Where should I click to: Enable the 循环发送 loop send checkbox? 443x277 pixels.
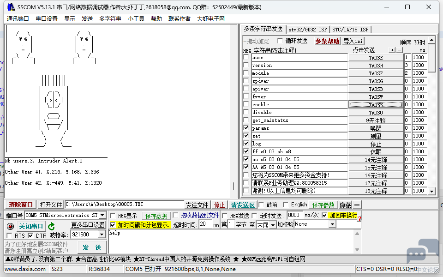click(x=281, y=40)
